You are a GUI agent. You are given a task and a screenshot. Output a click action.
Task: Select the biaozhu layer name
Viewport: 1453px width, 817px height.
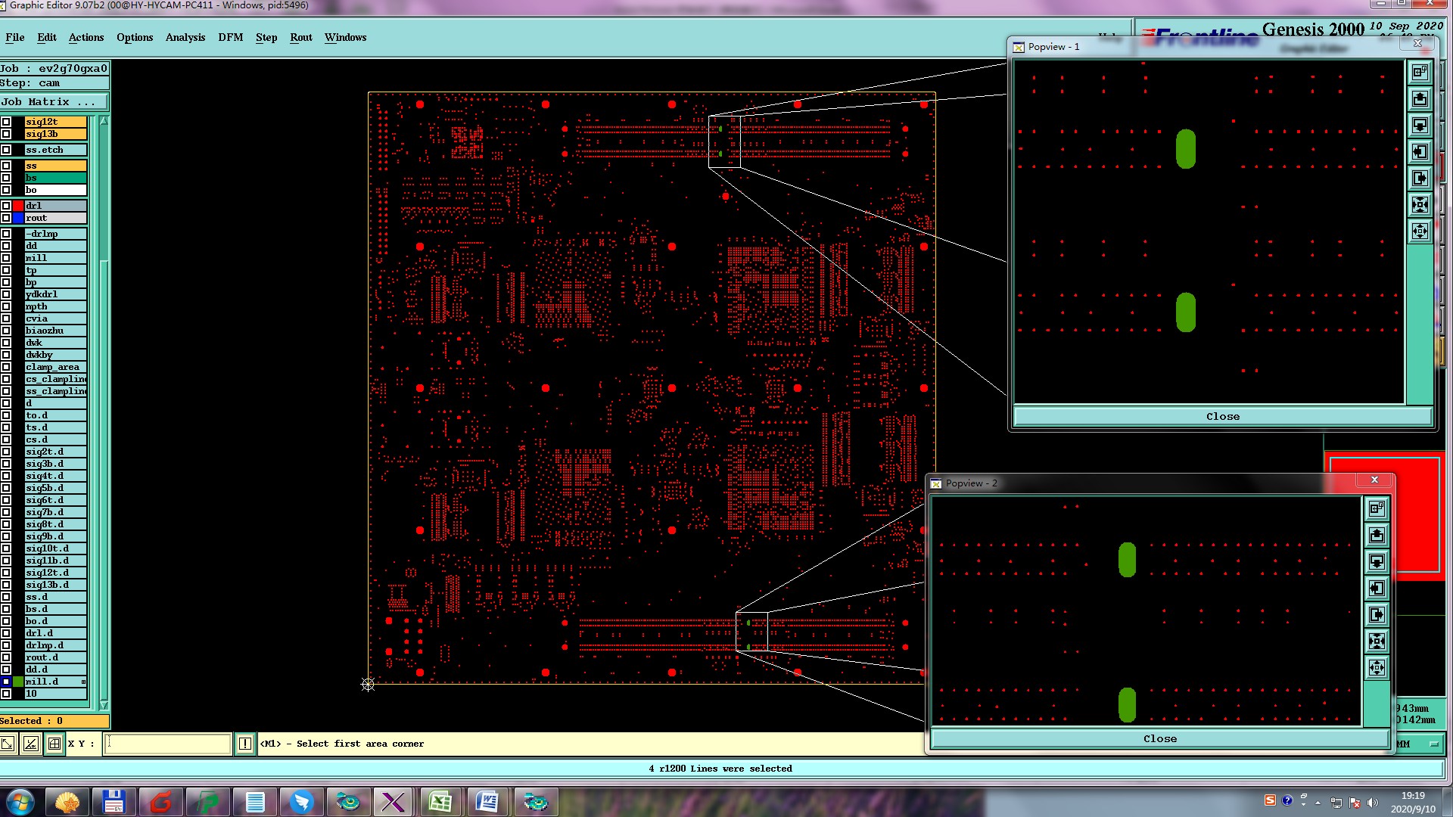click(55, 331)
